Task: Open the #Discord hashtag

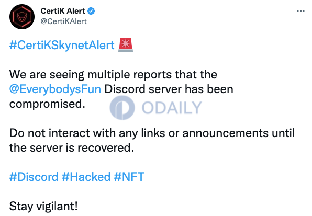Action: click(x=34, y=177)
